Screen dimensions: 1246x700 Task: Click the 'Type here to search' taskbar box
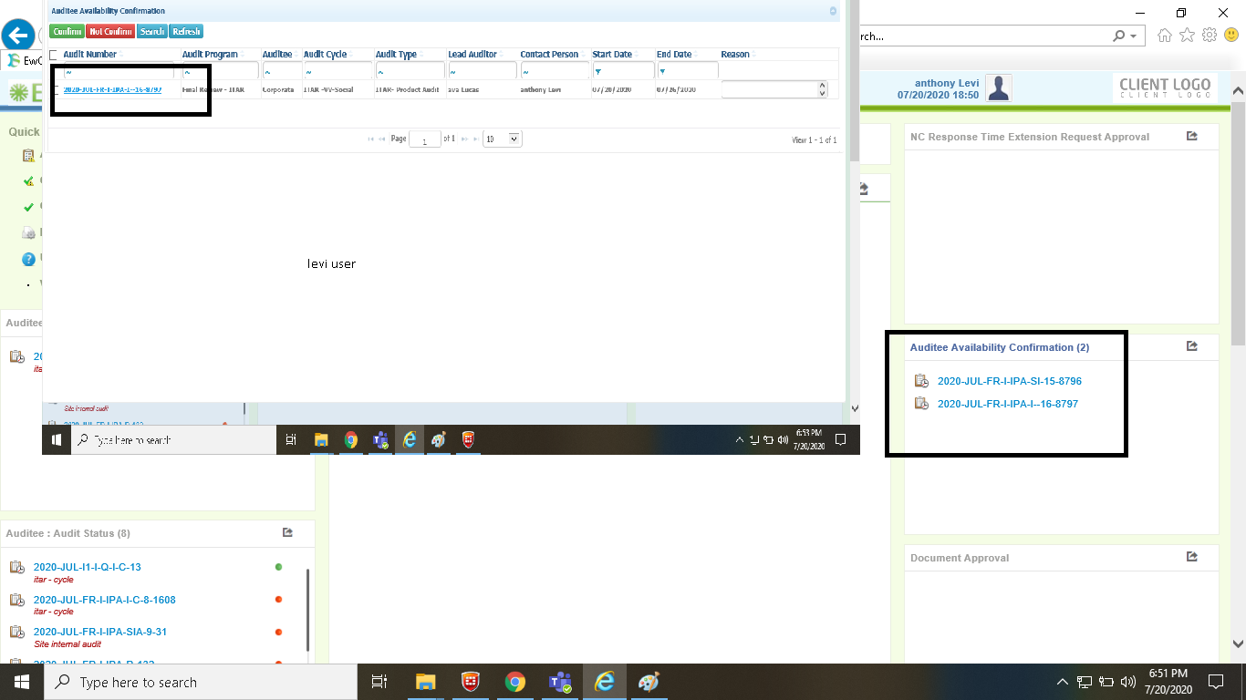tap(200, 682)
